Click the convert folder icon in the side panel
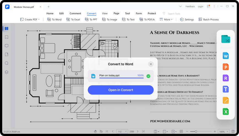The width and height of the screenshot is (239, 136). (226, 39)
